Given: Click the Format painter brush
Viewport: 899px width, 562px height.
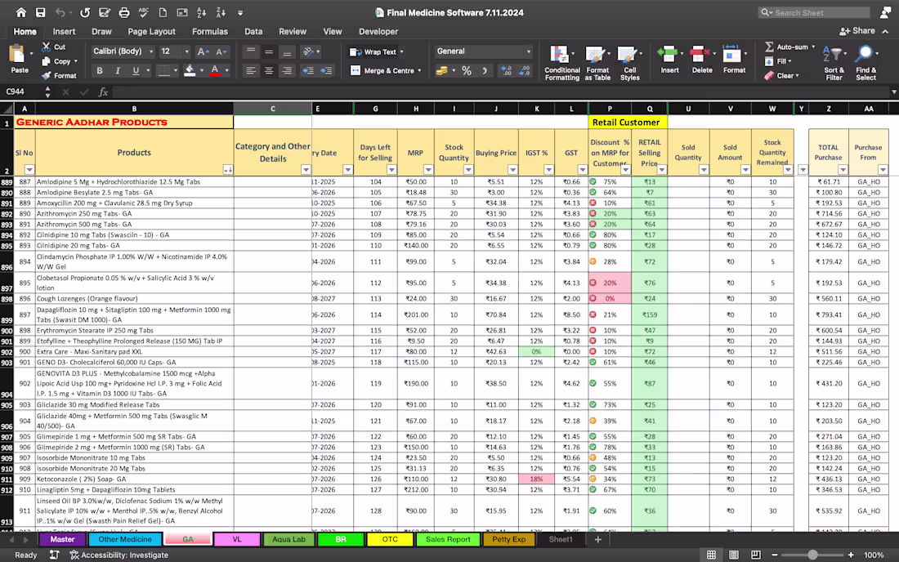Looking at the screenshot, I should pyautogui.click(x=47, y=76).
